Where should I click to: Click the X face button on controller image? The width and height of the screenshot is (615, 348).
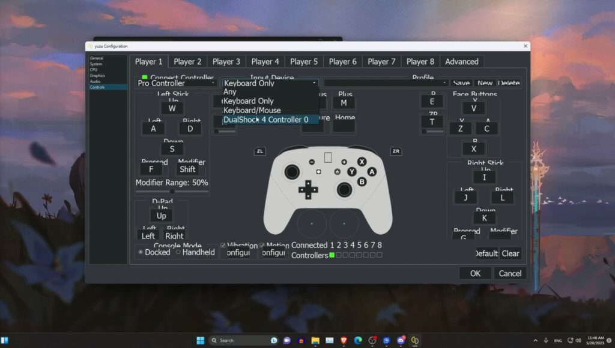click(362, 162)
